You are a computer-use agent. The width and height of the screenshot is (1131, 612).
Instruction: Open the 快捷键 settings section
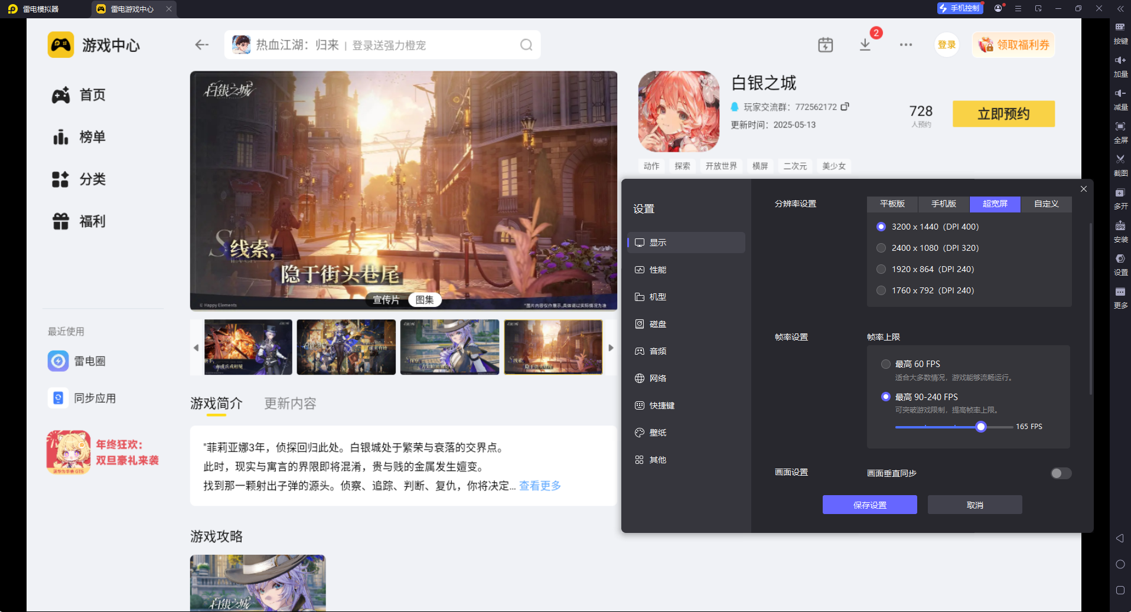pos(686,405)
